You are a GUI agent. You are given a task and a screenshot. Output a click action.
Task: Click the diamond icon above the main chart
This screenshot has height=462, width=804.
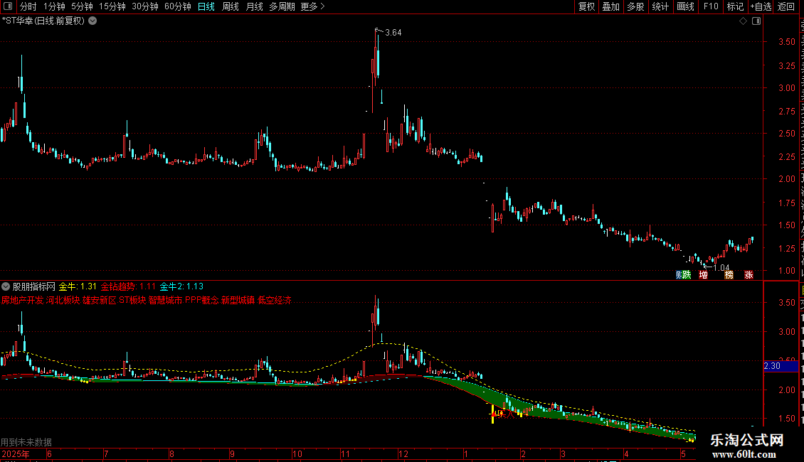(743, 21)
